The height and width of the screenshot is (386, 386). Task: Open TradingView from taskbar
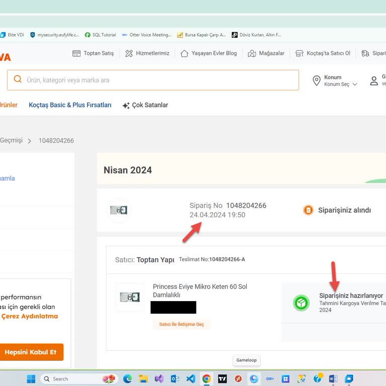[x=222, y=378]
